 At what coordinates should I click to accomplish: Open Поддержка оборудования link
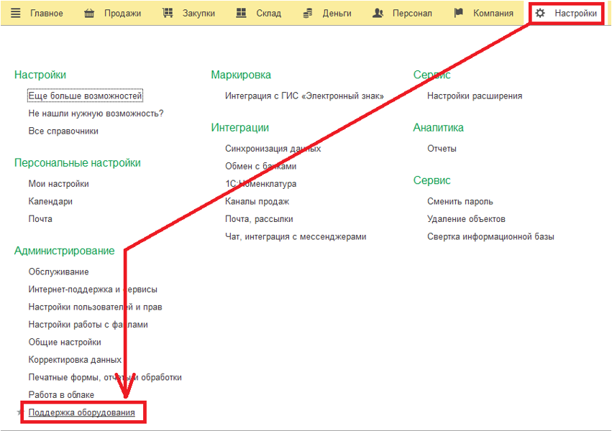81,412
